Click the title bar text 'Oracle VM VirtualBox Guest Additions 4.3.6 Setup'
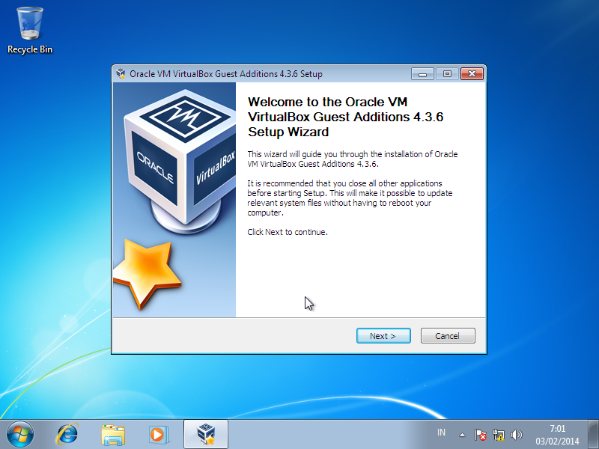The image size is (599, 449). point(226,73)
